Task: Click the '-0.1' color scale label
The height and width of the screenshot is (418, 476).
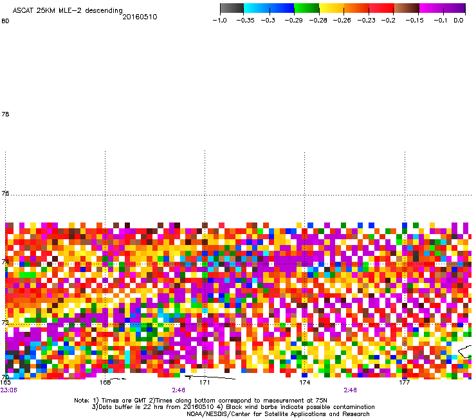Action: coord(441,21)
